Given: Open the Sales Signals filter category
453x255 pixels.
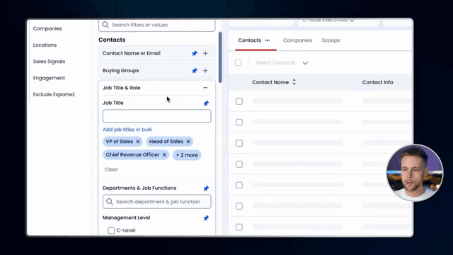Looking at the screenshot, I should point(49,62).
